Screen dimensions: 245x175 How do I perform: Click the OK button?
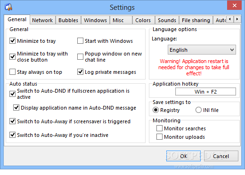[183, 156]
